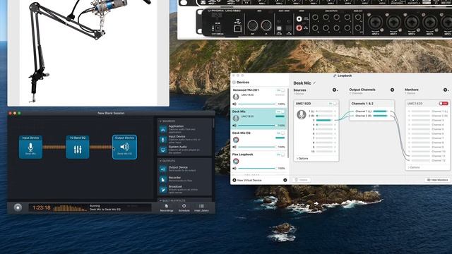Click the Delete button in Loopback
This screenshot has height=254, width=452.
coord(302,180)
